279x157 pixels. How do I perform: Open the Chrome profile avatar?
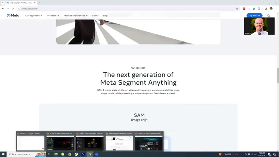271,9
